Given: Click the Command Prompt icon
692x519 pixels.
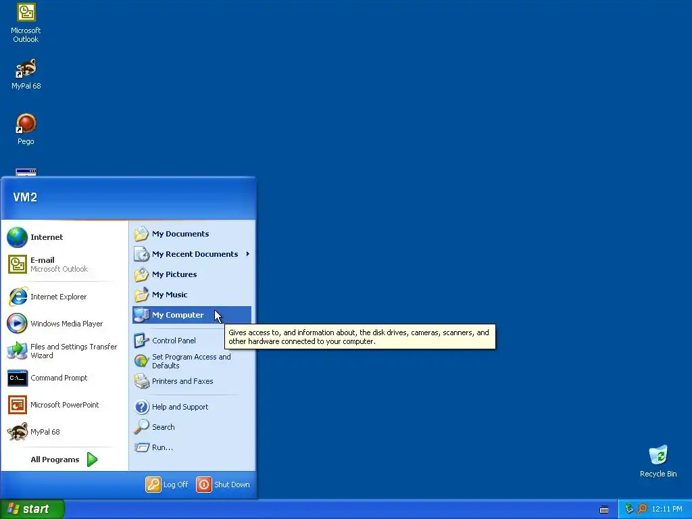Looking at the screenshot, I should coord(17,378).
